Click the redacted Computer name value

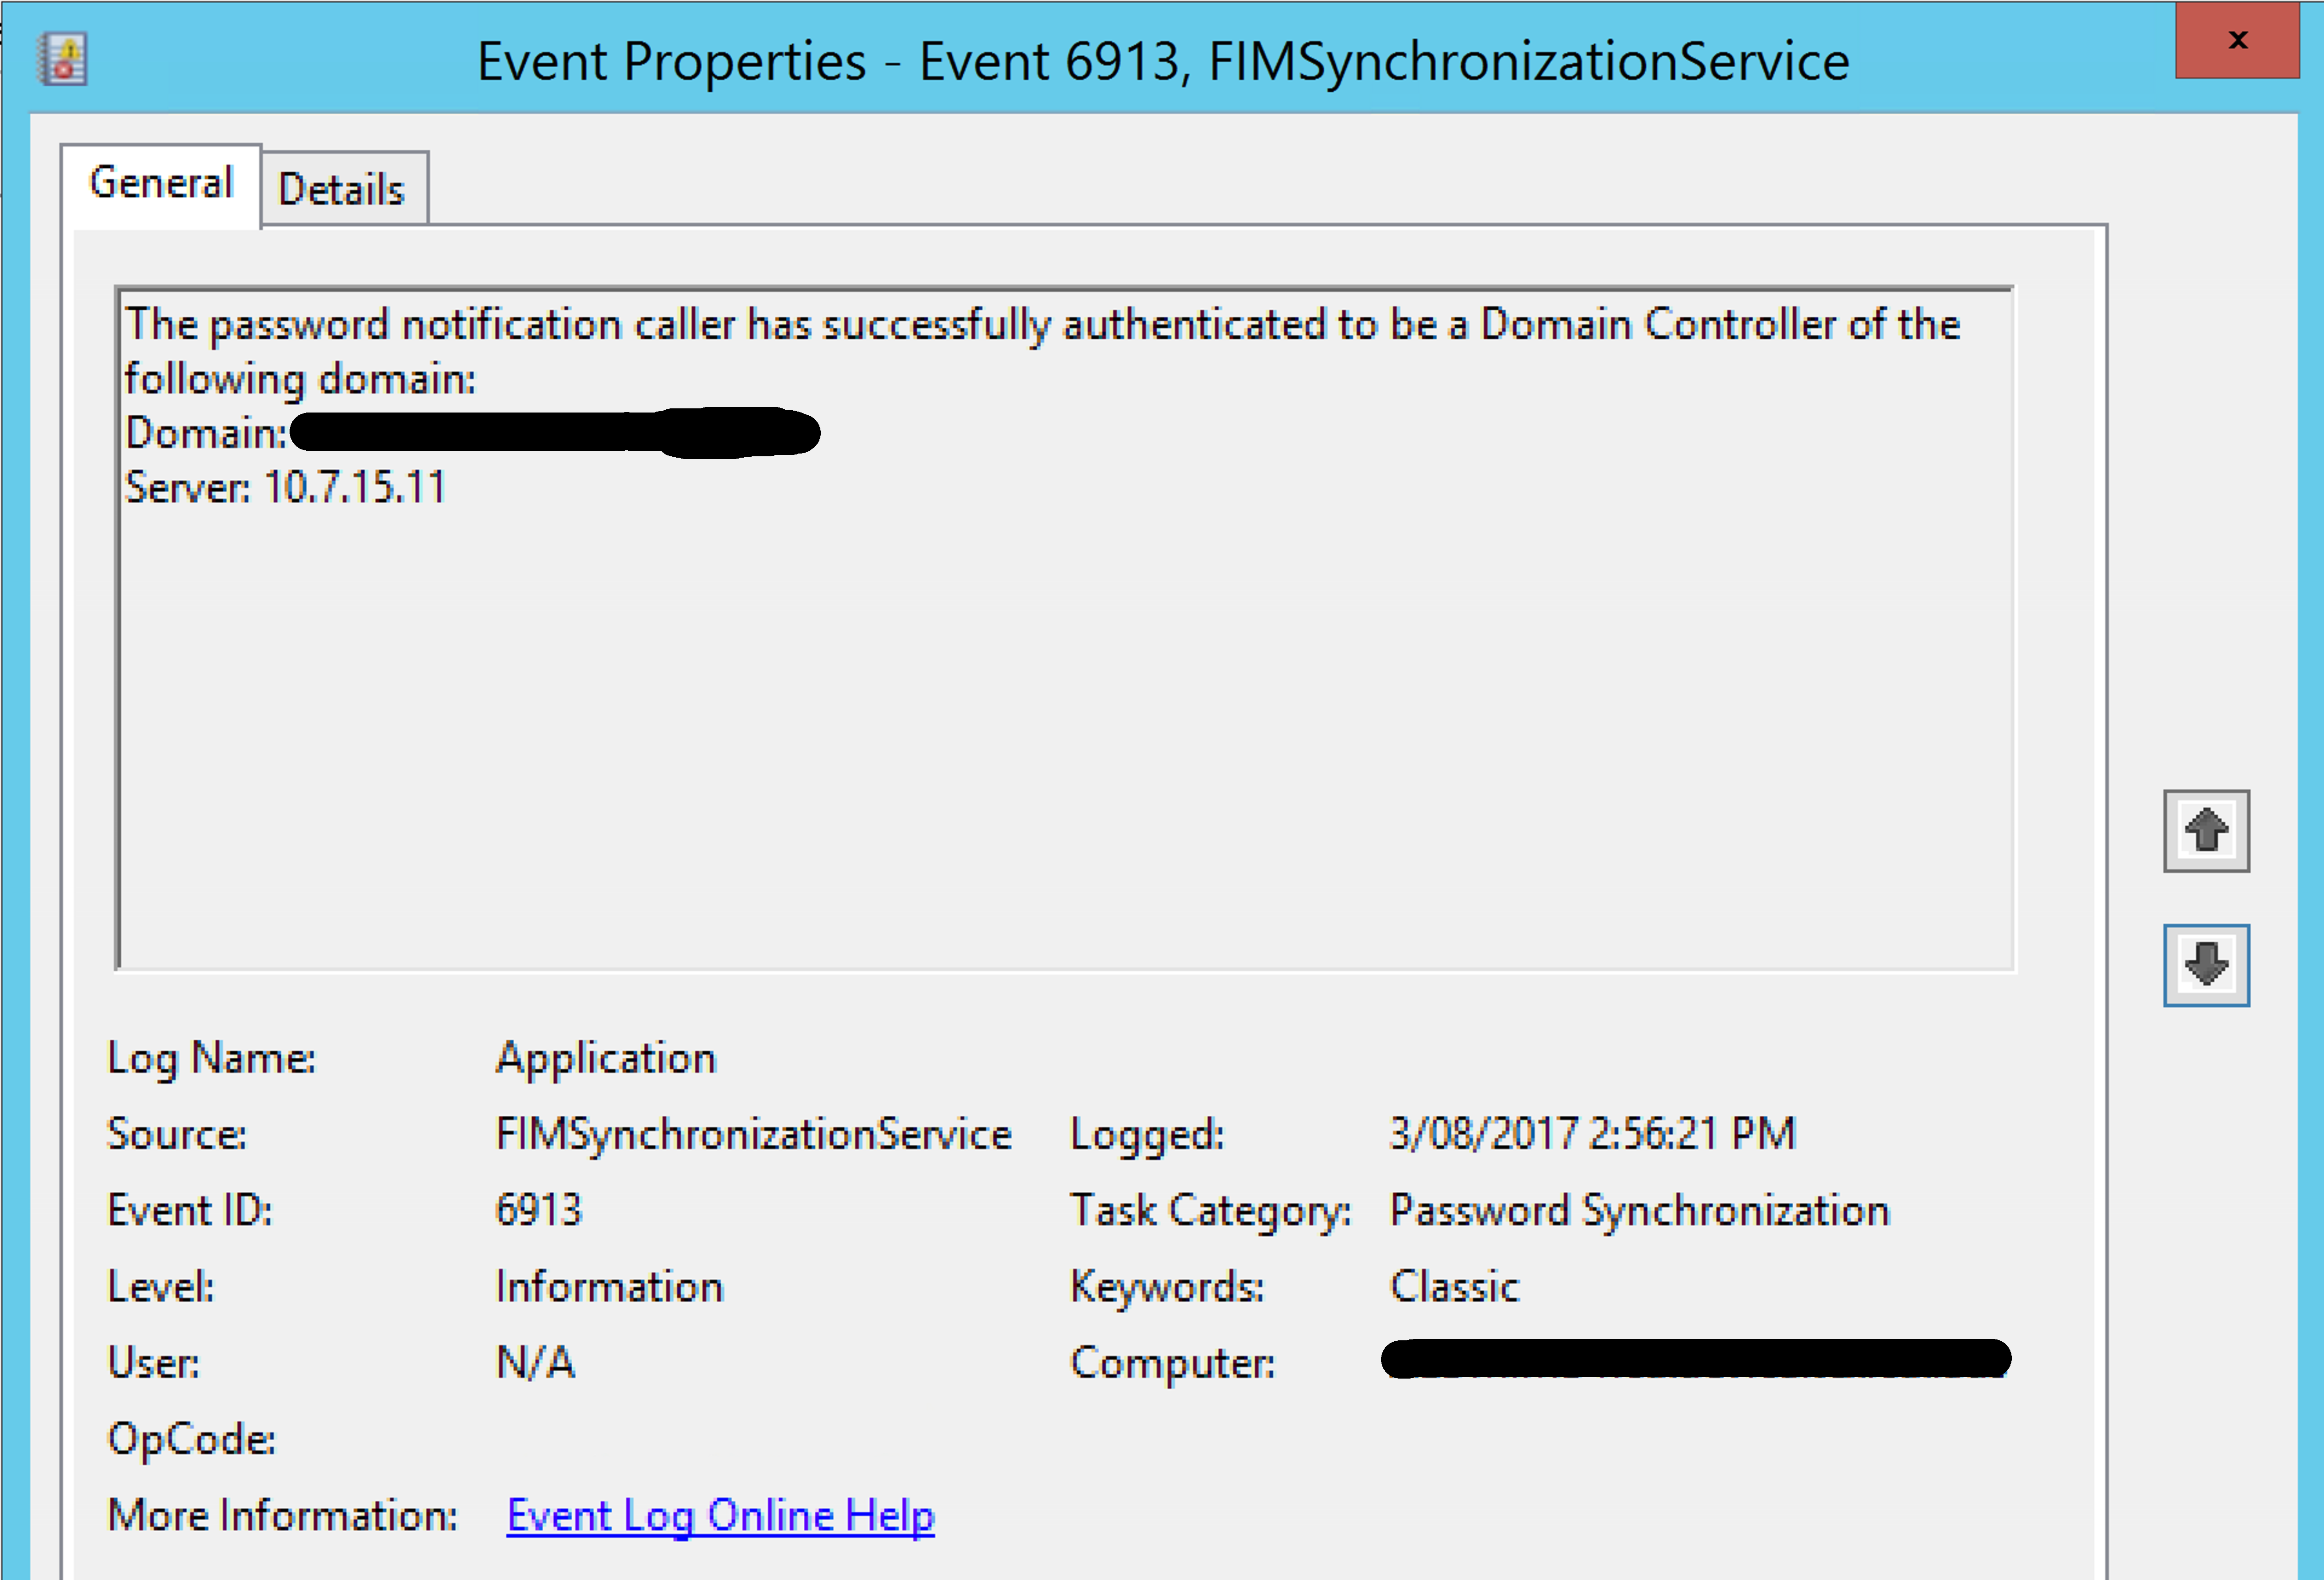tap(1695, 1359)
